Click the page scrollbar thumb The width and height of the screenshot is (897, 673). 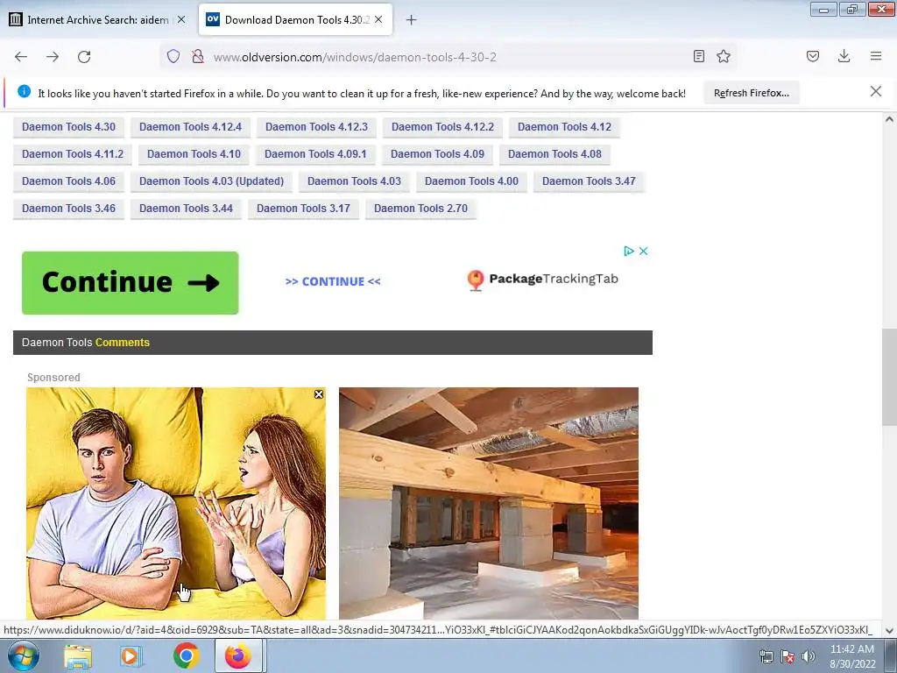pos(889,377)
